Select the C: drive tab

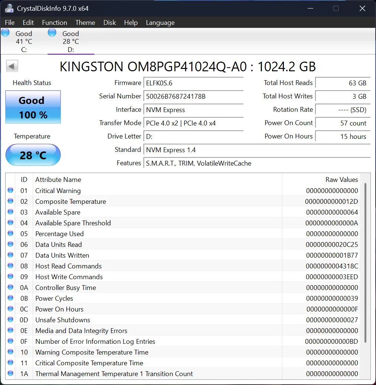click(x=24, y=41)
